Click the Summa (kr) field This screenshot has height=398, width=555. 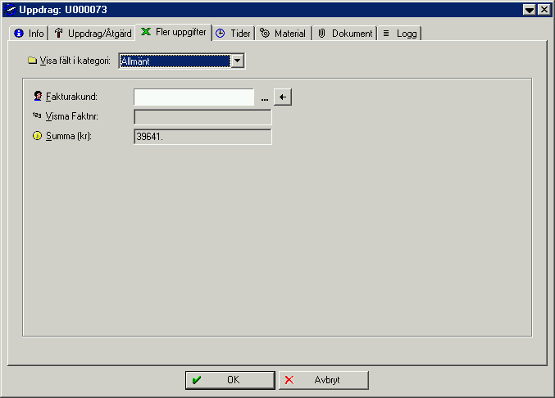click(x=202, y=137)
